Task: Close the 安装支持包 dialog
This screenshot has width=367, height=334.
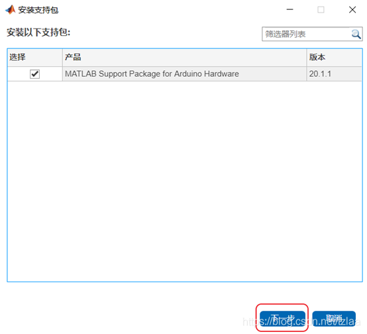Action: coord(352,9)
